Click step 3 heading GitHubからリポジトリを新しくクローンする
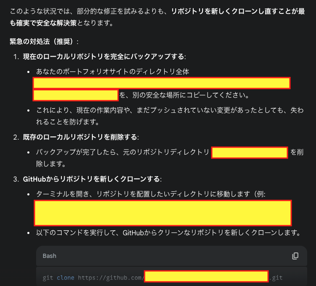Image resolution: width=316 pixels, height=286 pixels. 92,179
